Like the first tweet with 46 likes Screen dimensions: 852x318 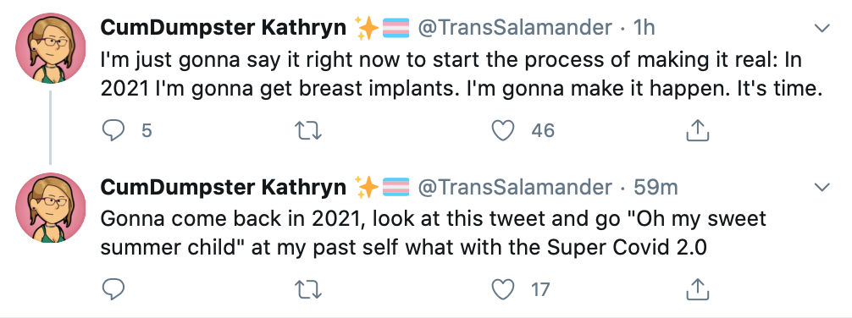pos(502,130)
